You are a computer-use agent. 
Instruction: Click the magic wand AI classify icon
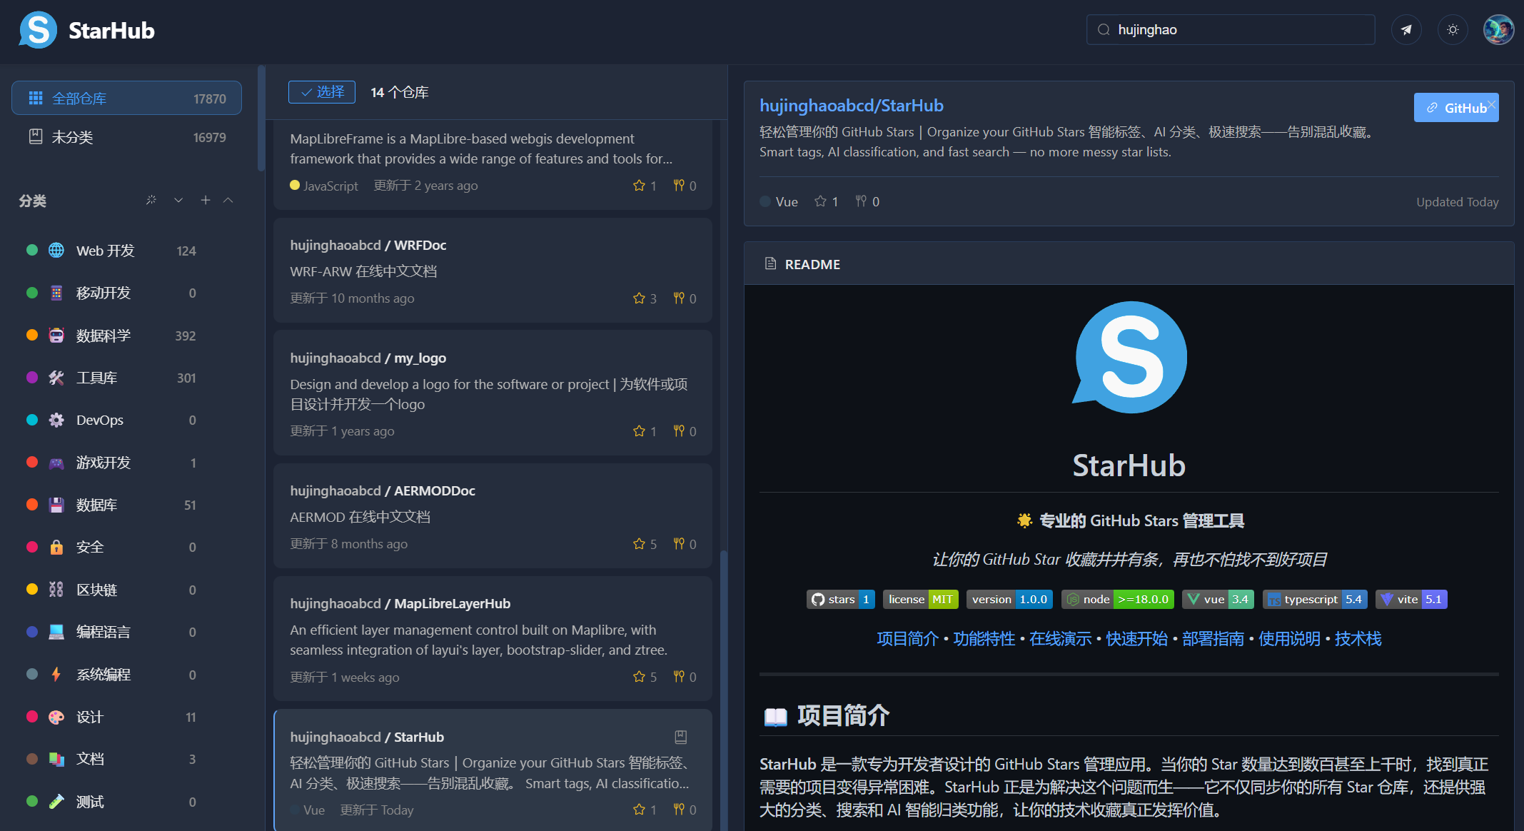click(x=151, y=200)
